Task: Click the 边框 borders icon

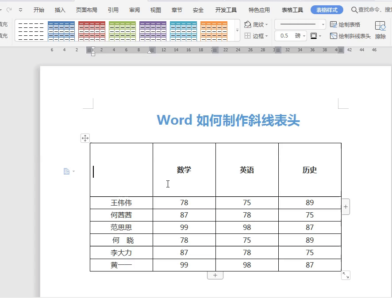Action: pyautogui.click(x=247, y=36)
